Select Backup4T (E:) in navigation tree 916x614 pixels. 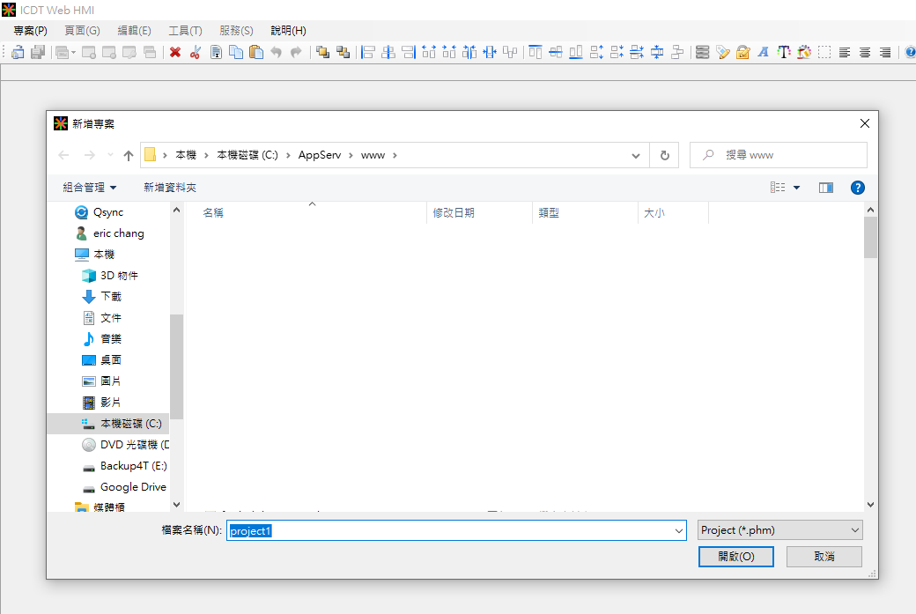[133, 466]
